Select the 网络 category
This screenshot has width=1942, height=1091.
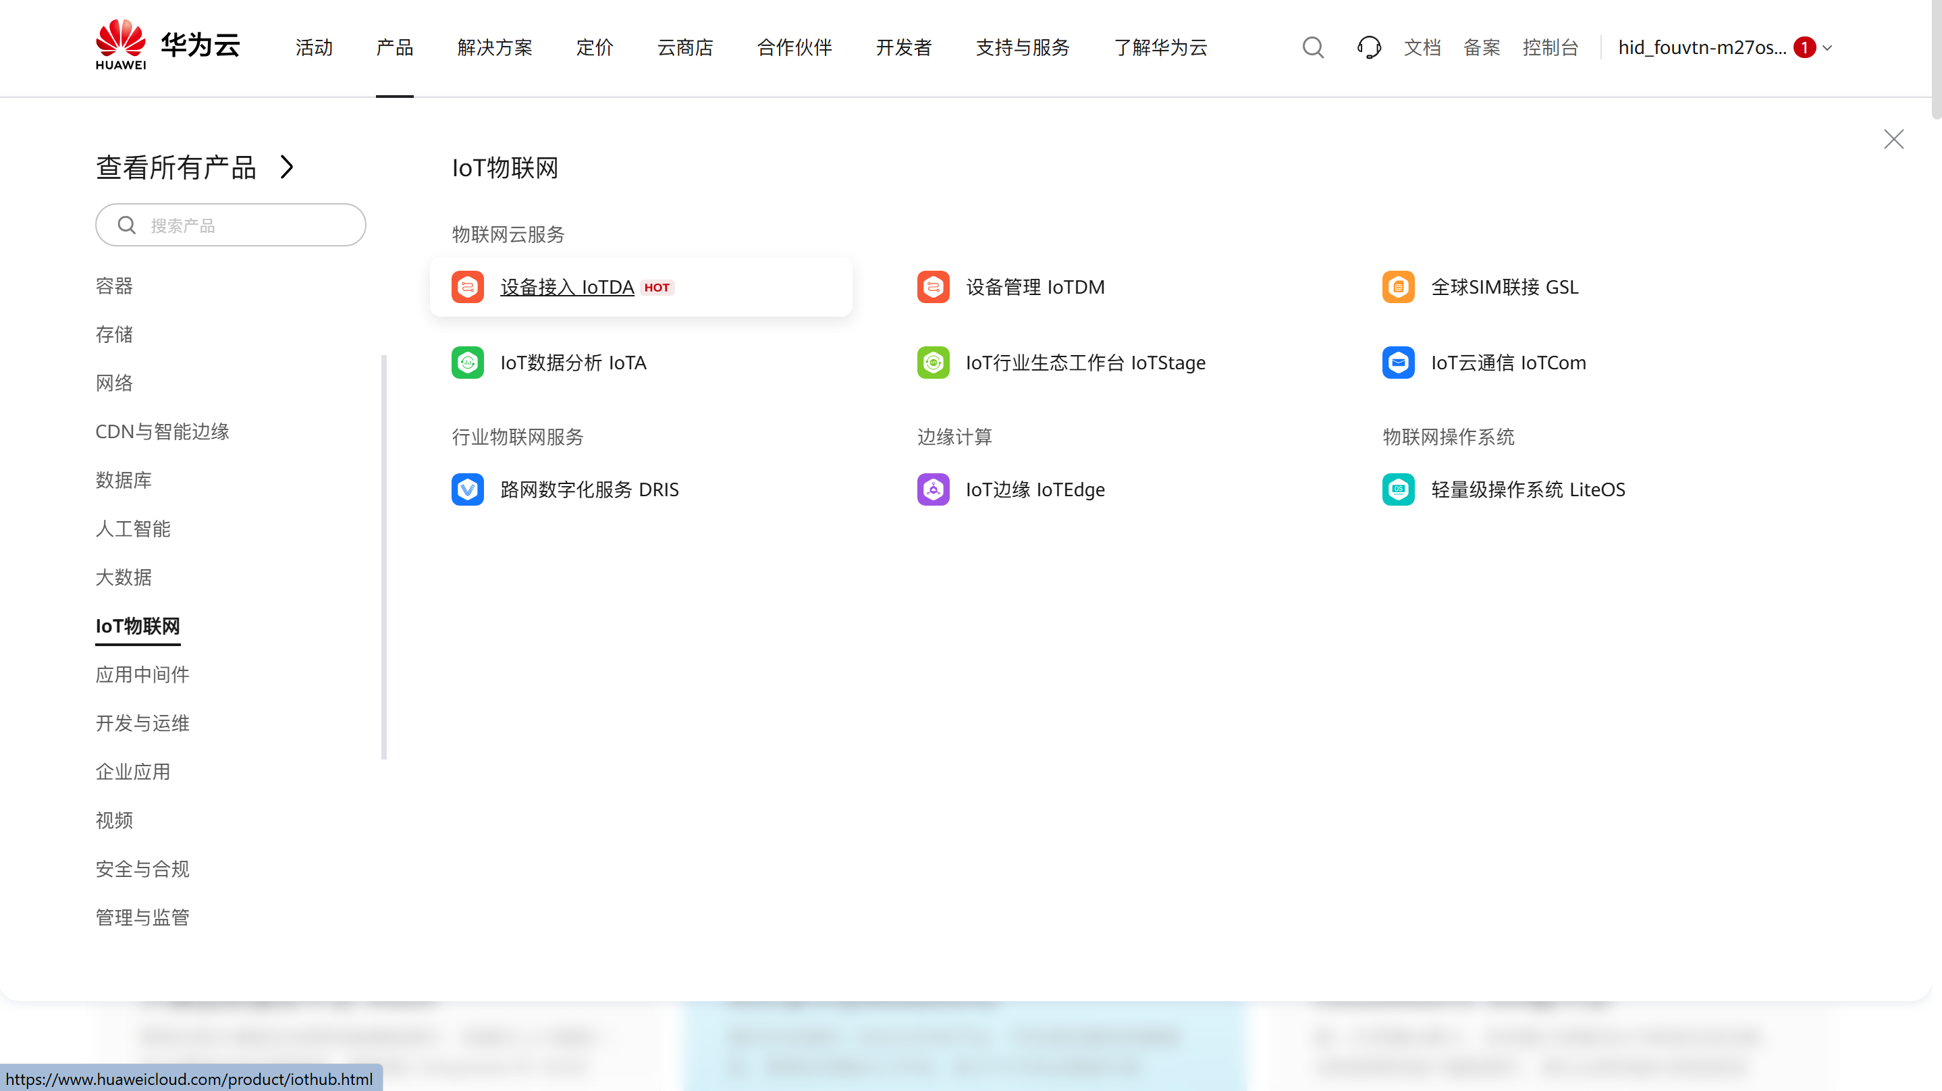pyautogui.click(x=114, y=383)
